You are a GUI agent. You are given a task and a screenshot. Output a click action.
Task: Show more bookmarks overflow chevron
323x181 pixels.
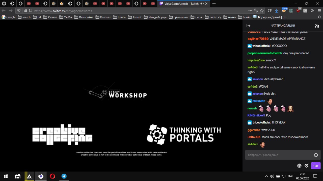coord(319,17)
